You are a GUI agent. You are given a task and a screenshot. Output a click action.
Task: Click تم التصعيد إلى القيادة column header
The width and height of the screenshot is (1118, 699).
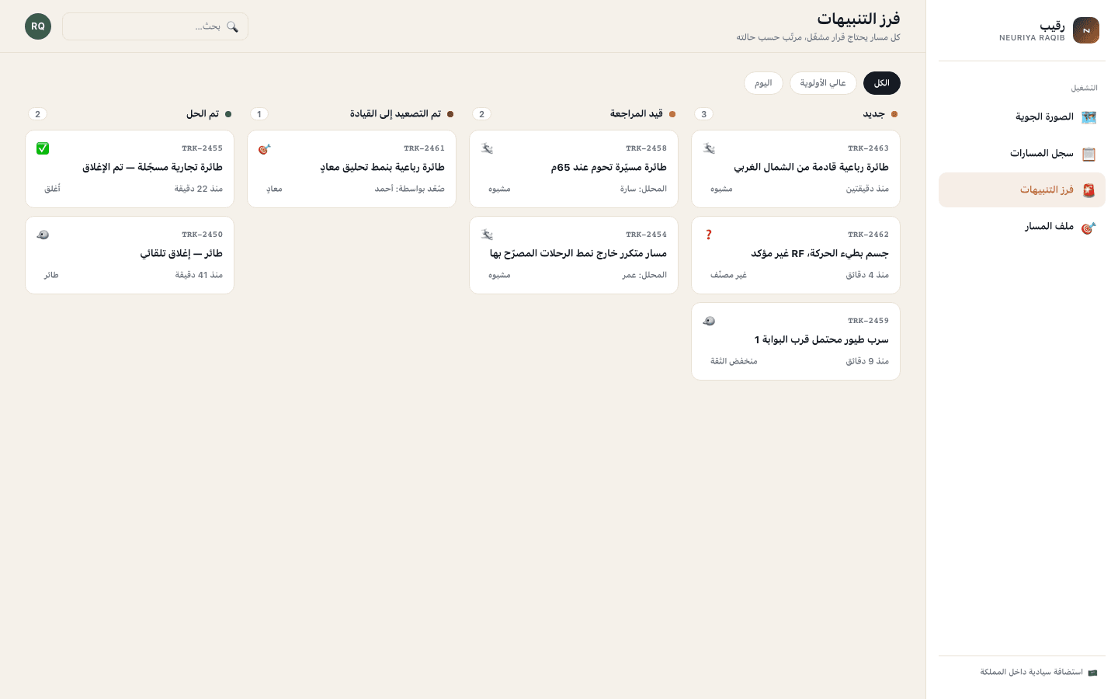(395, 114)
